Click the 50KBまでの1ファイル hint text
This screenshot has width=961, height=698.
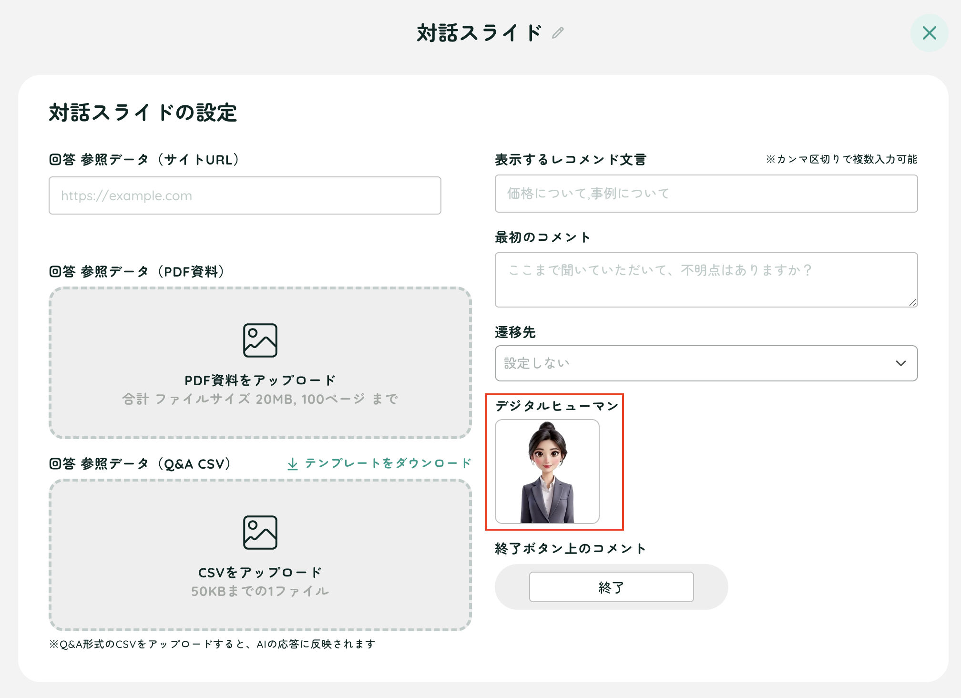(x=260, y=591)
